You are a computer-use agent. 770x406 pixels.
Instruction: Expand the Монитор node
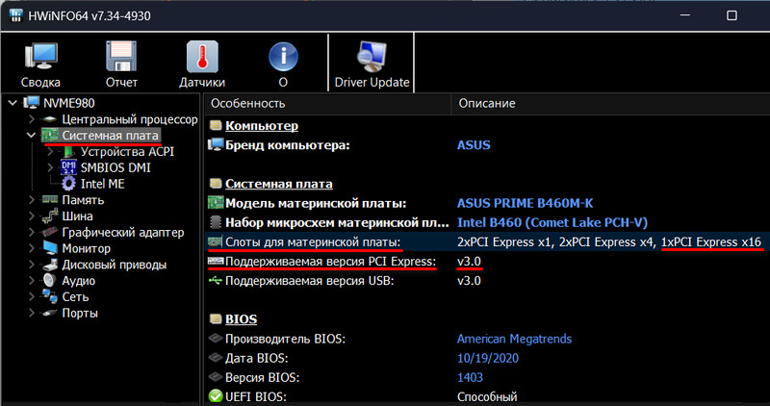click(x=32, y=248)
